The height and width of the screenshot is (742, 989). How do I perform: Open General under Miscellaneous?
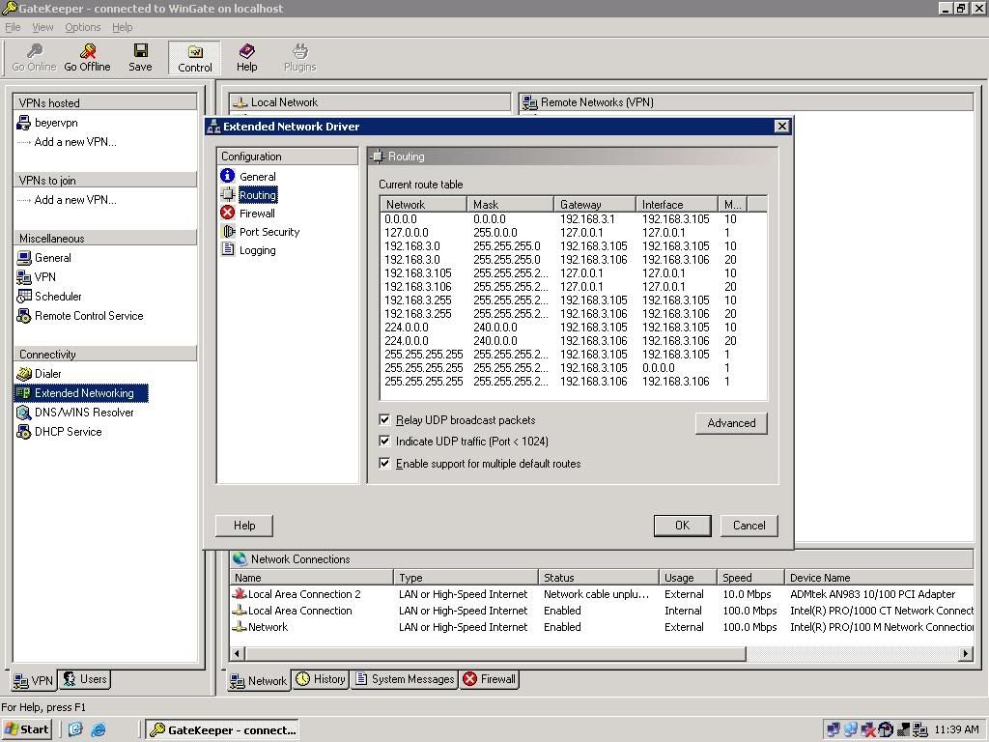tap(44, 257)
